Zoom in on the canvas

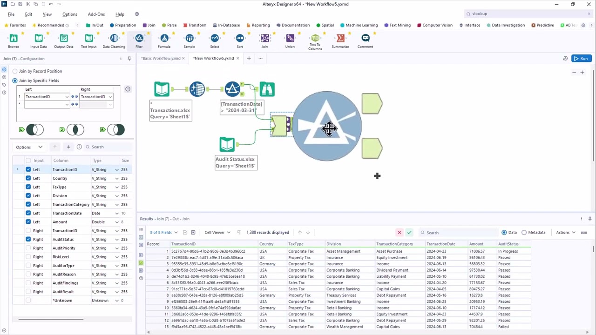tap(582, 72)
